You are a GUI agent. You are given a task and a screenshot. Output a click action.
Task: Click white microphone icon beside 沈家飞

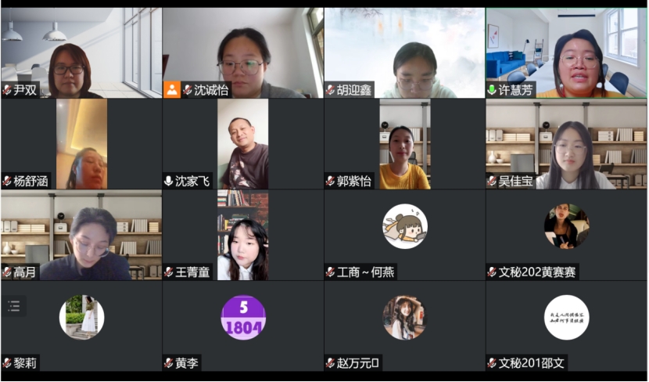pyautogui.click(x=168, y=181)
